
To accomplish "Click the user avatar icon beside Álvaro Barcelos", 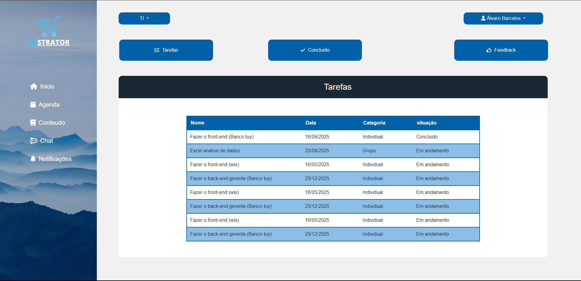I will click(483, 18).
